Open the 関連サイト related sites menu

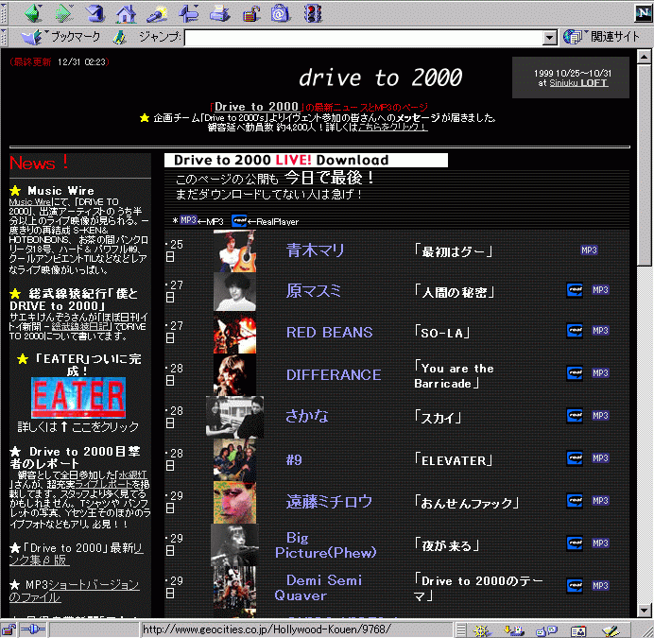(601, 37)
